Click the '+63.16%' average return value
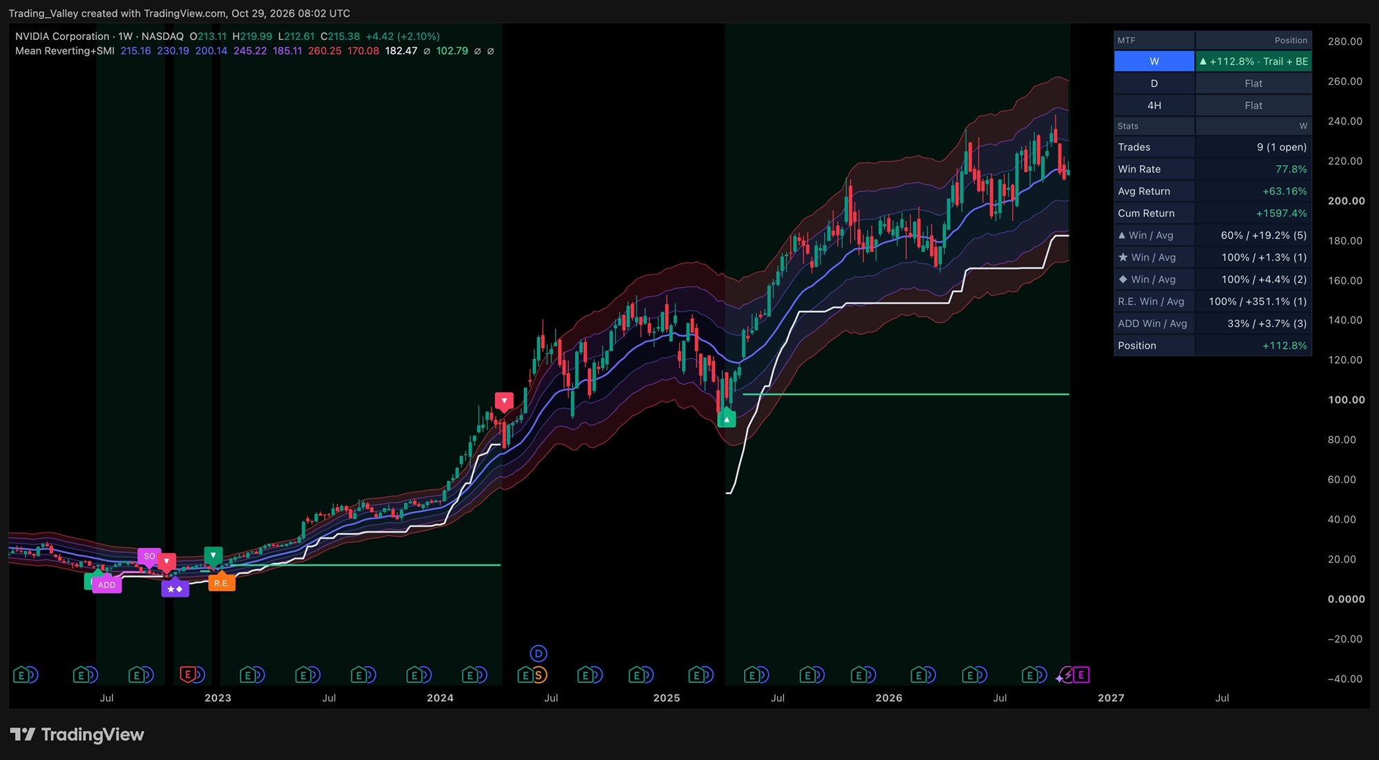The image size is (1379, 760). tap(1285, 191)
